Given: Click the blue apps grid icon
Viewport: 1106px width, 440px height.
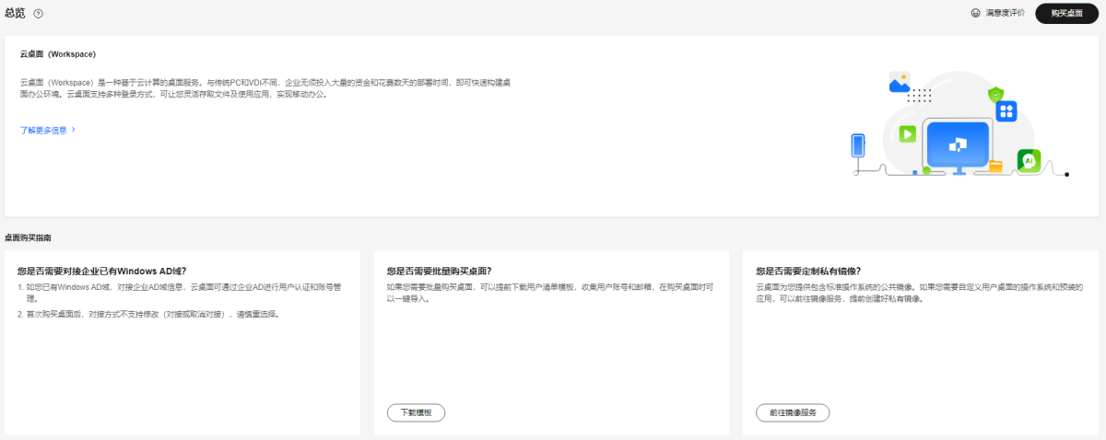Looking at the screenshot, I should point(1006,111).
